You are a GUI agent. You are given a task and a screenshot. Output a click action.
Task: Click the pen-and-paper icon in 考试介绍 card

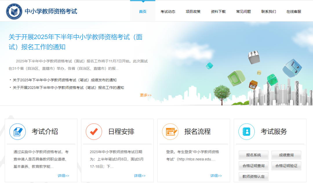point(18,131)
